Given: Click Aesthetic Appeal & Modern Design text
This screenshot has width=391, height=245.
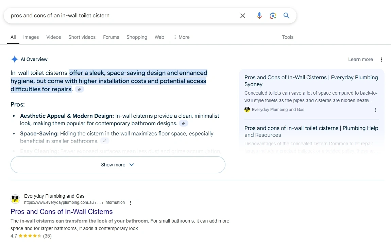Looking at the screenshot, I should pyautogui.click(x=67, y=116).
